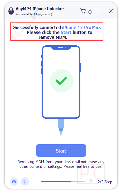Open the shopping cart purchase icon
The image size is (122, 191).
click(83, 11)
